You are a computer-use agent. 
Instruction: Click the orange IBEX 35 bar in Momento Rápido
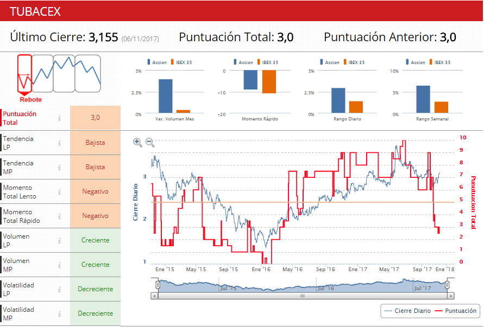pos(269,82)
